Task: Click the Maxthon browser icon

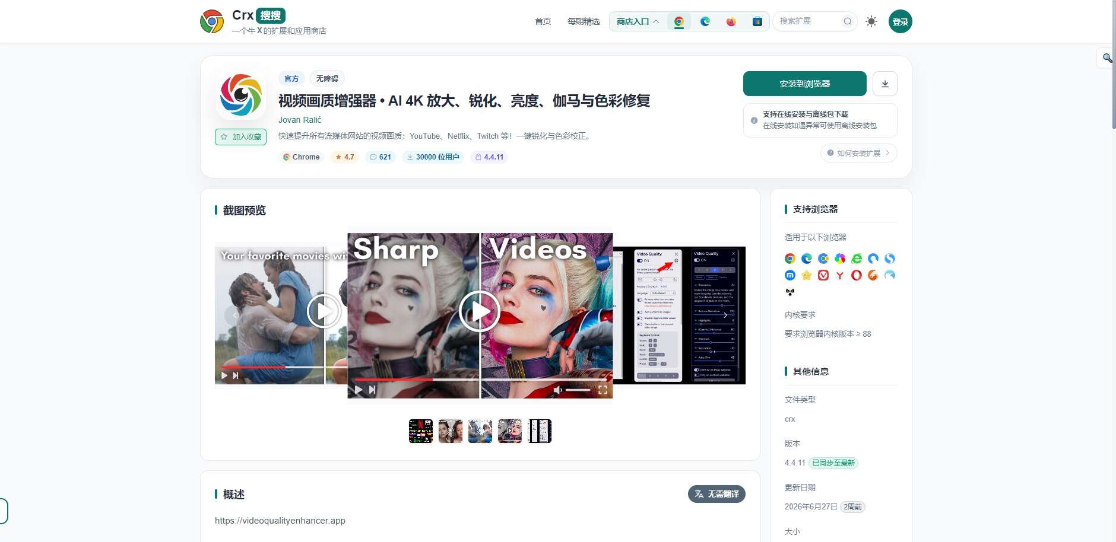Action: pyautogui.click(x=790, y=275)
